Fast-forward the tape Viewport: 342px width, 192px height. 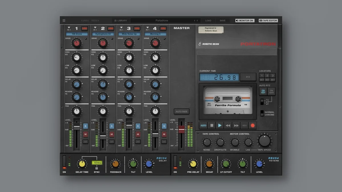coord(236,125)
